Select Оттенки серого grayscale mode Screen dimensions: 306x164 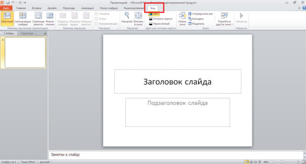pyautogui.click(x=160, y=19)
